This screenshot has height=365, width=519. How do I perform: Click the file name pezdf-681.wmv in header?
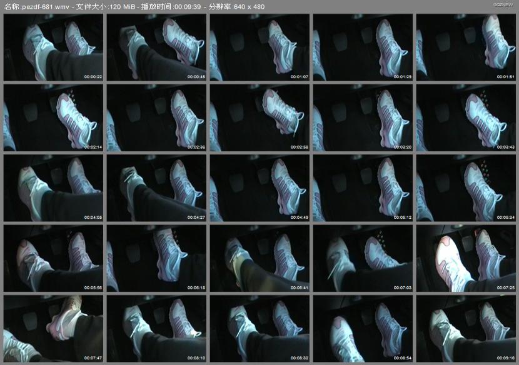pos(41,6)
